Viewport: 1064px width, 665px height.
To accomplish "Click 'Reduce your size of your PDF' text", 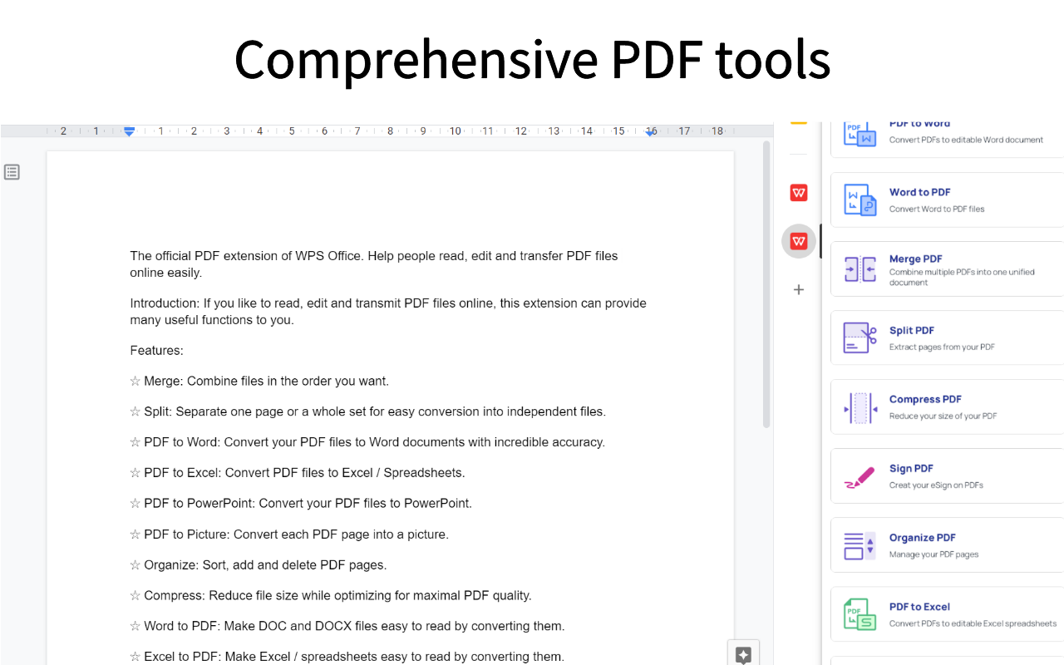I will coord(943,416).
